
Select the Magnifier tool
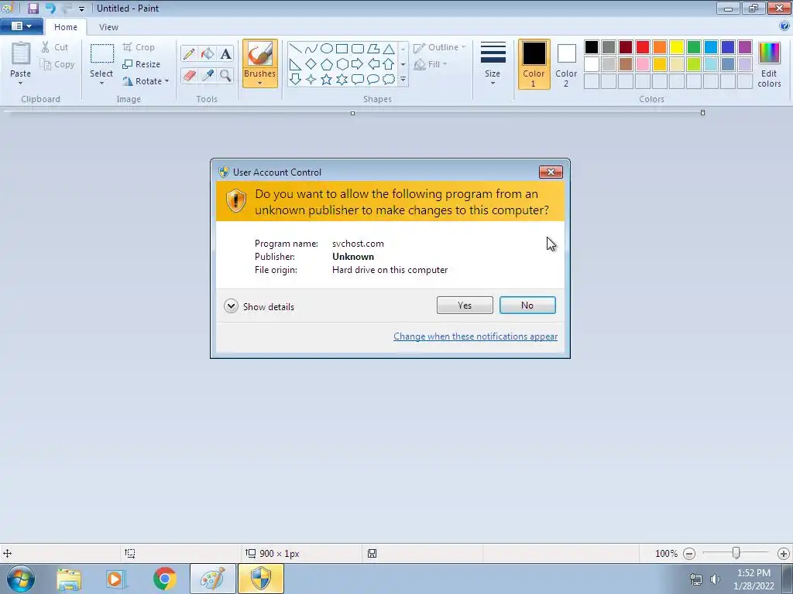pyautogui.click(x=225, y=75)
